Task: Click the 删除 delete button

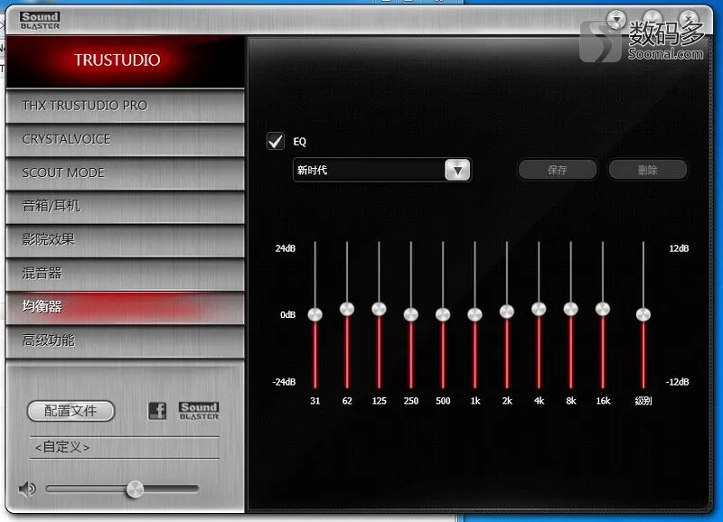Action: tap(647, 170)
